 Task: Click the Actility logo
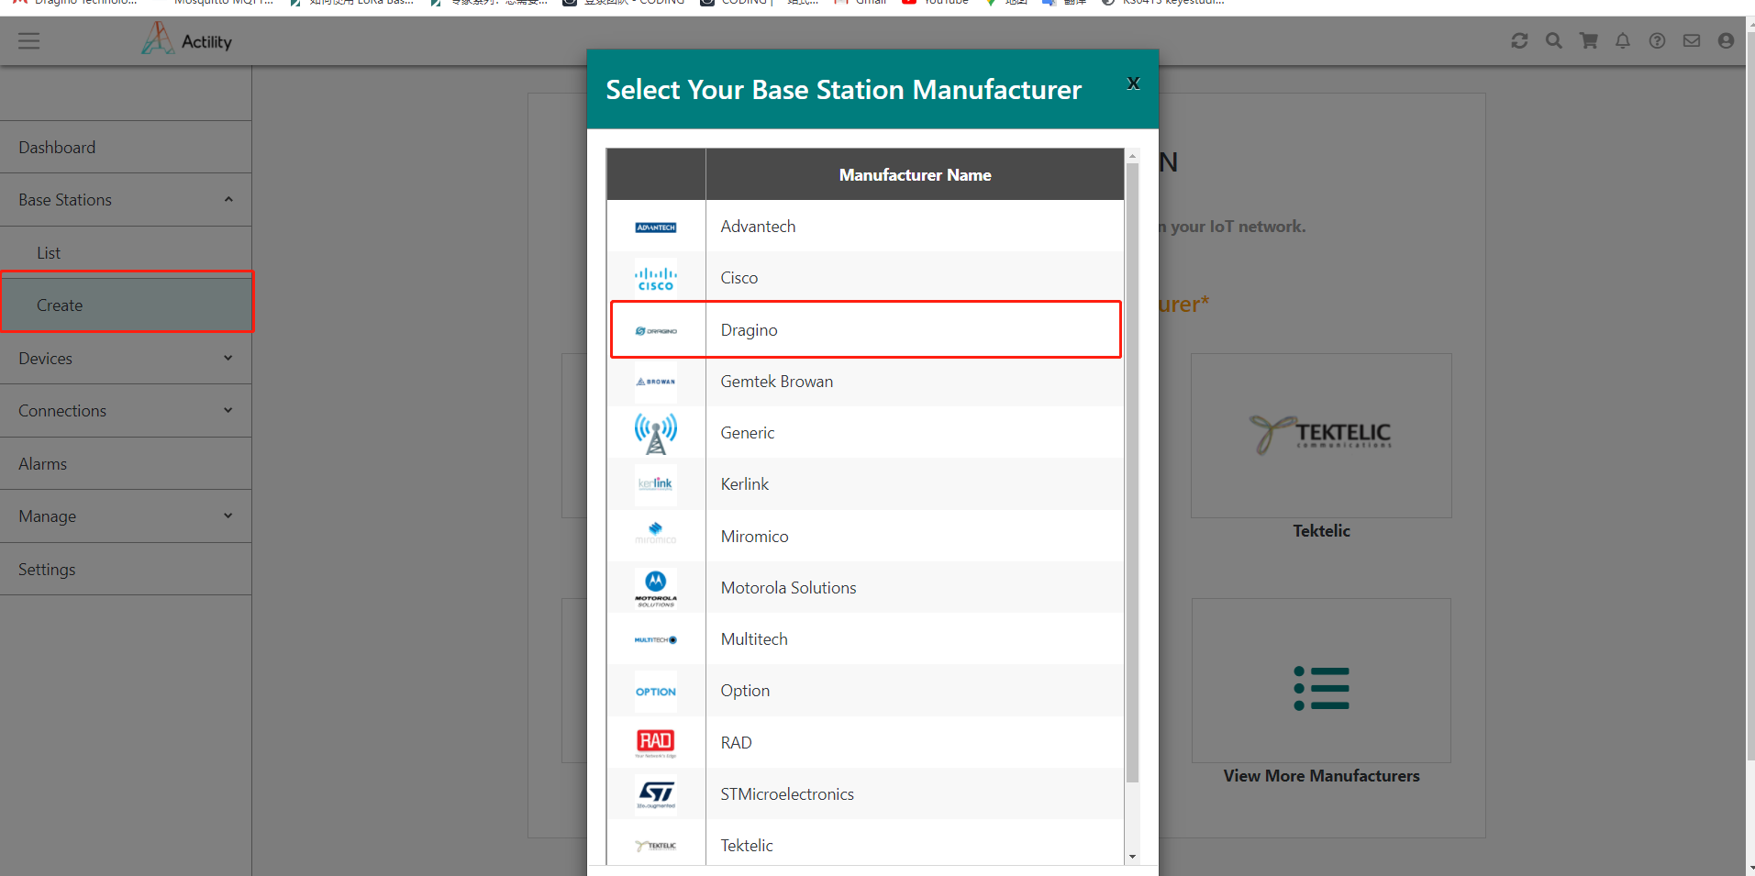click(x=186, y=39)
